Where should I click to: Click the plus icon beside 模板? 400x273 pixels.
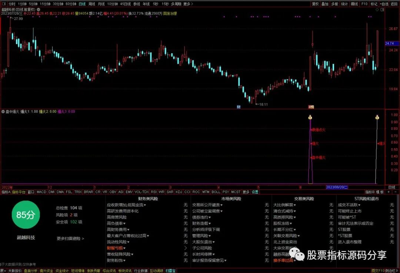389,192
